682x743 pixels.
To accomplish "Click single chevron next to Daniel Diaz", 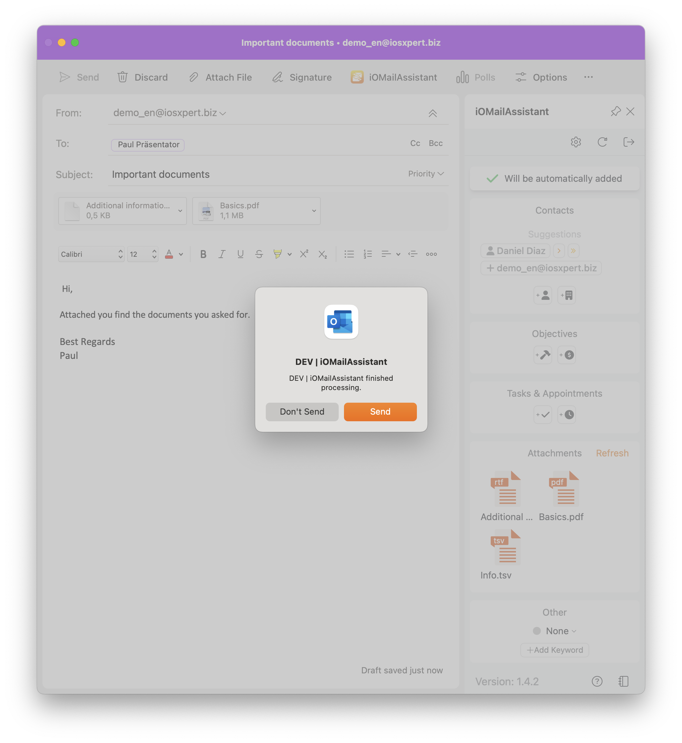I will [559, 251].
